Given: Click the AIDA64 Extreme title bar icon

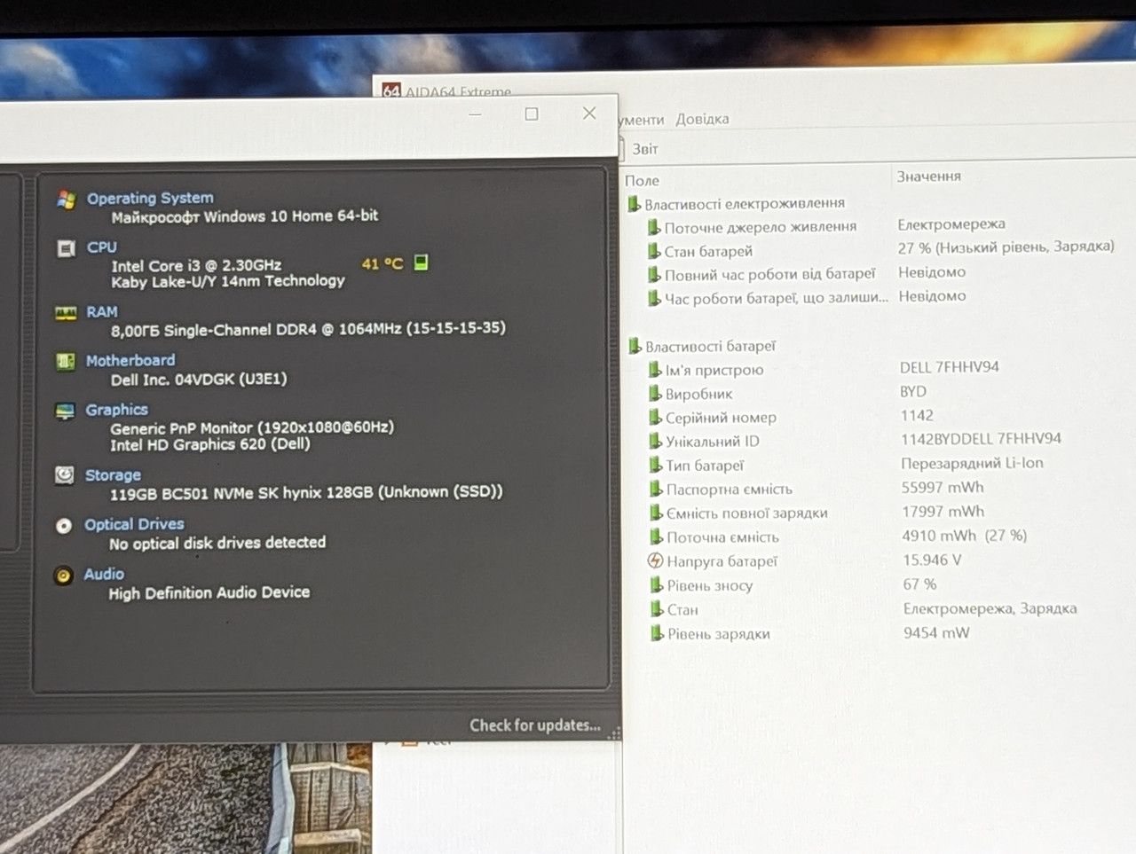Looking at the screenshot, I should click(390, 90).
